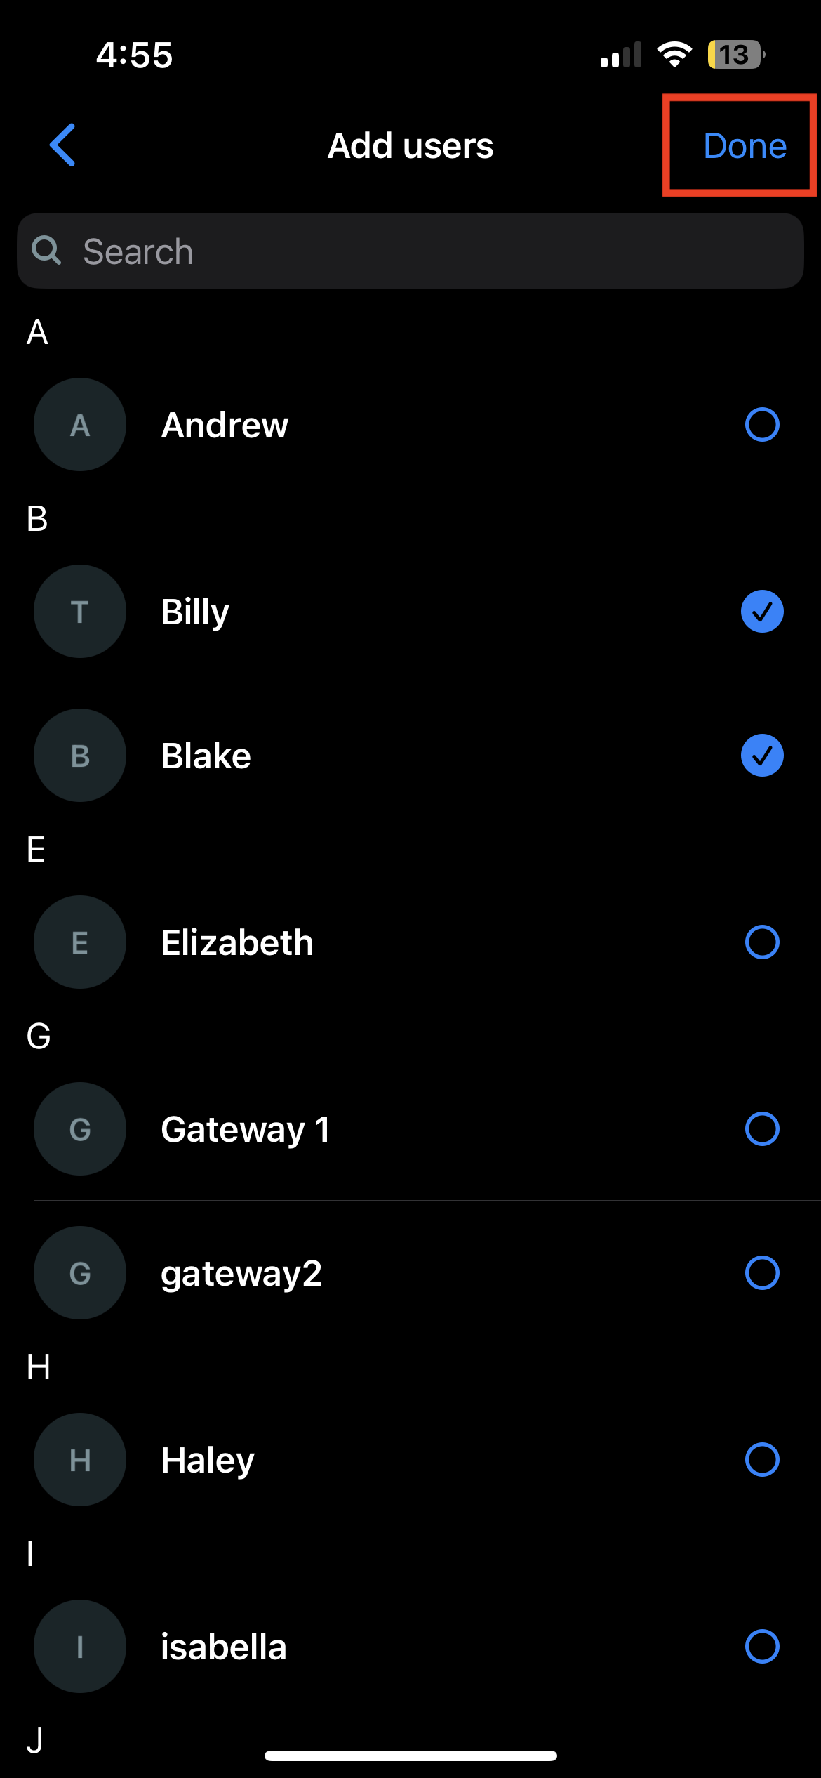Screen dimensions: 821x1778
Task: Tap Haley's H avatar icon
Action: [x=80, y=1460]
